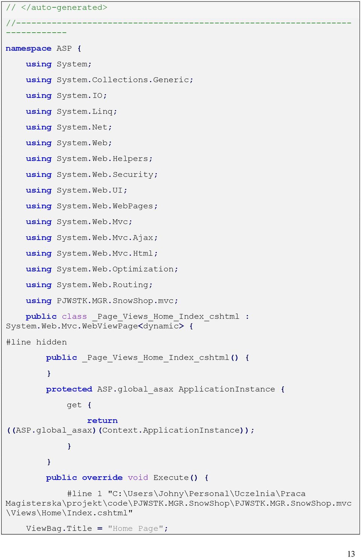Image resolution: width=361 pixels, height=558 pixels.
Task: Select 'using System.Web.Mvc.Ajax;' line
Action: (x=92, y=238)
